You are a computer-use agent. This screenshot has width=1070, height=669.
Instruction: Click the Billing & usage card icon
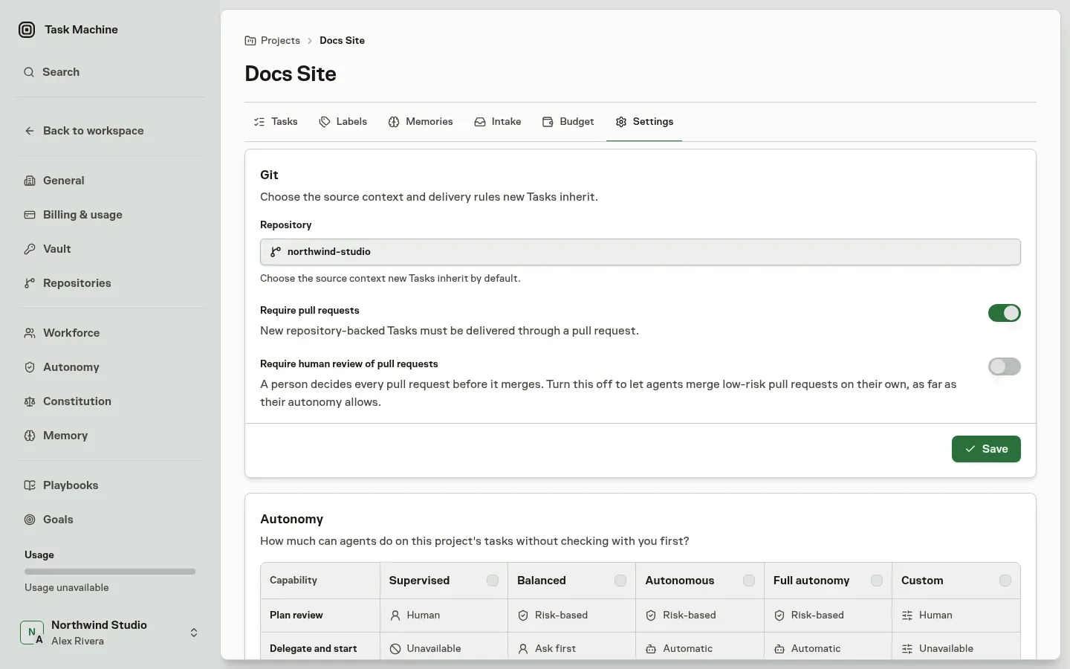30,215
